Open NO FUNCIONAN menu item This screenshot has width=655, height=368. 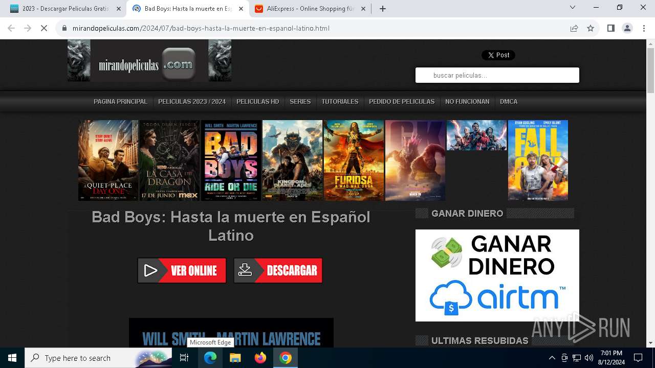click(467, 102)
